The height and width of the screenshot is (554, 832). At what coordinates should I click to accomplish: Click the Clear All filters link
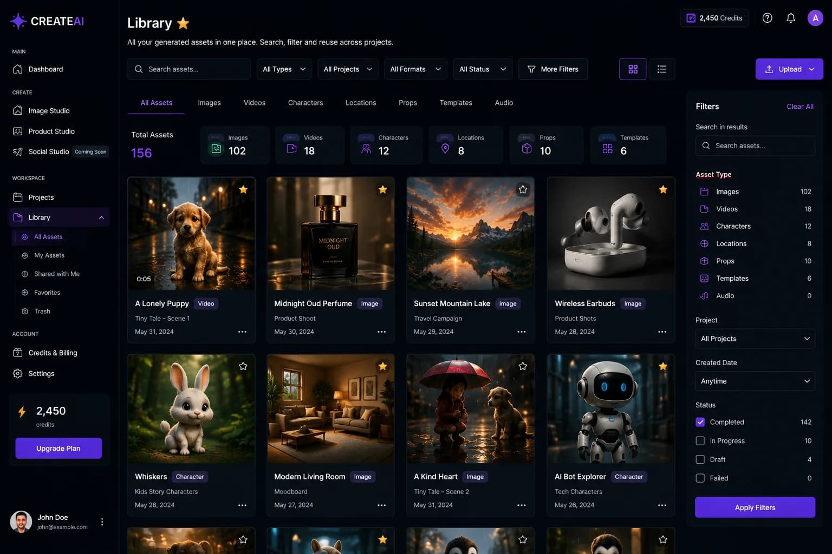(x=800, y=107)
